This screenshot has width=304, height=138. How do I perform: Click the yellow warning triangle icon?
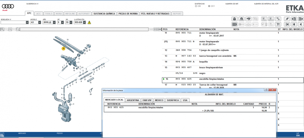click(x=89, y=22)
